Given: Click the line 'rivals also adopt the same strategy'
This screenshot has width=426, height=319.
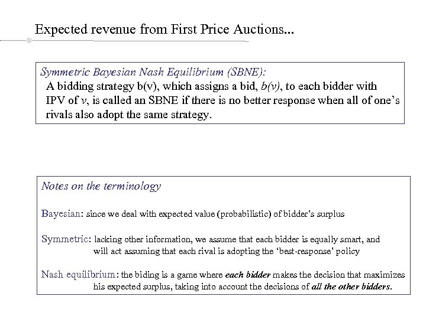Looking at the screenshot, I should tap(127, 113).
